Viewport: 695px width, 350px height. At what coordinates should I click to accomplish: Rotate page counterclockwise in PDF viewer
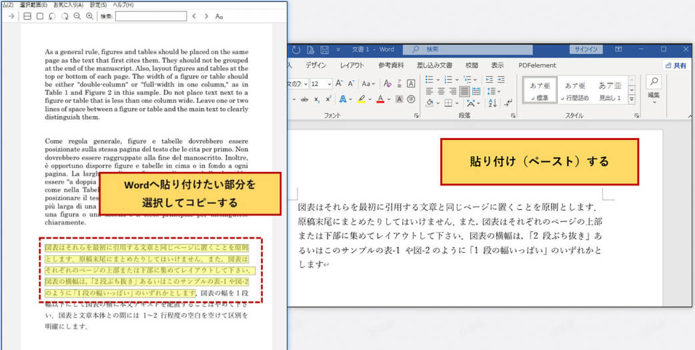click(52, 17)
